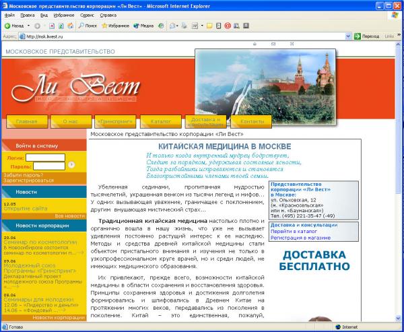Click the Новости корпорации section header
The image size is (404, 332).
42,226
